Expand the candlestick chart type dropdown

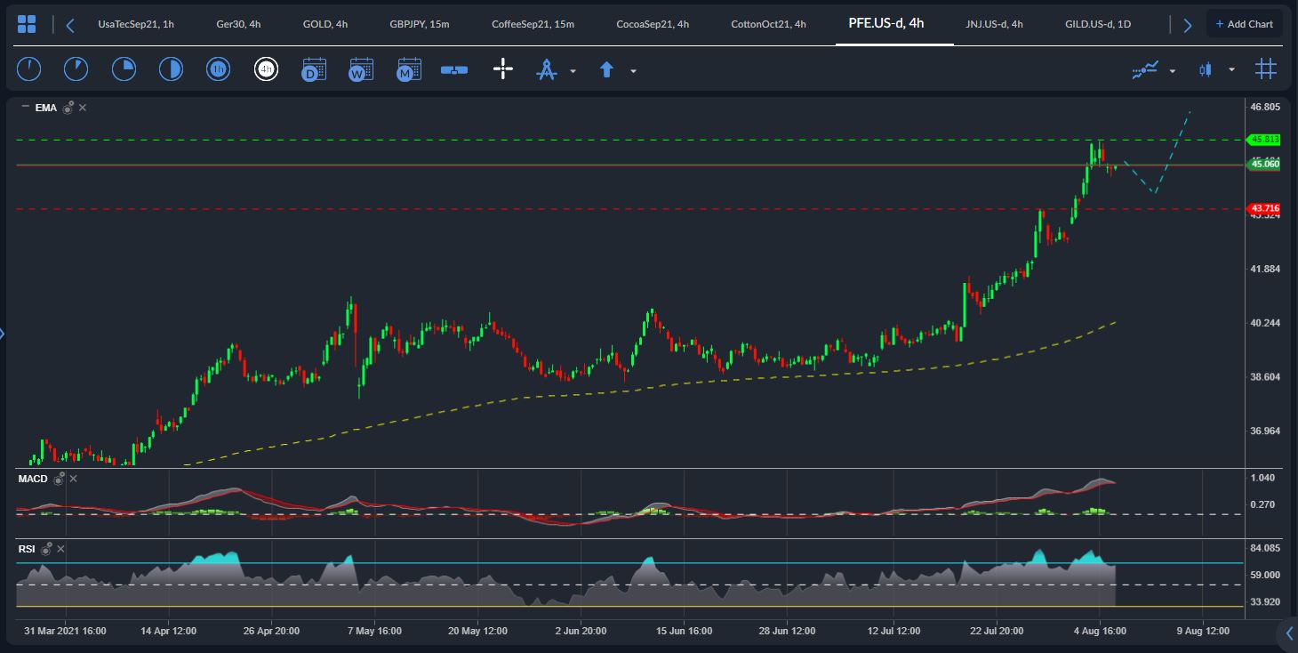pyautogui.click(x=1231, y=70)
